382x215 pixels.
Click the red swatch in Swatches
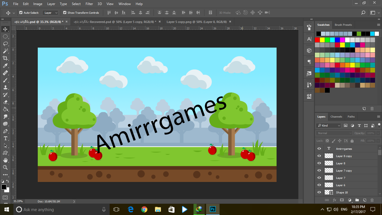[317, 40]
